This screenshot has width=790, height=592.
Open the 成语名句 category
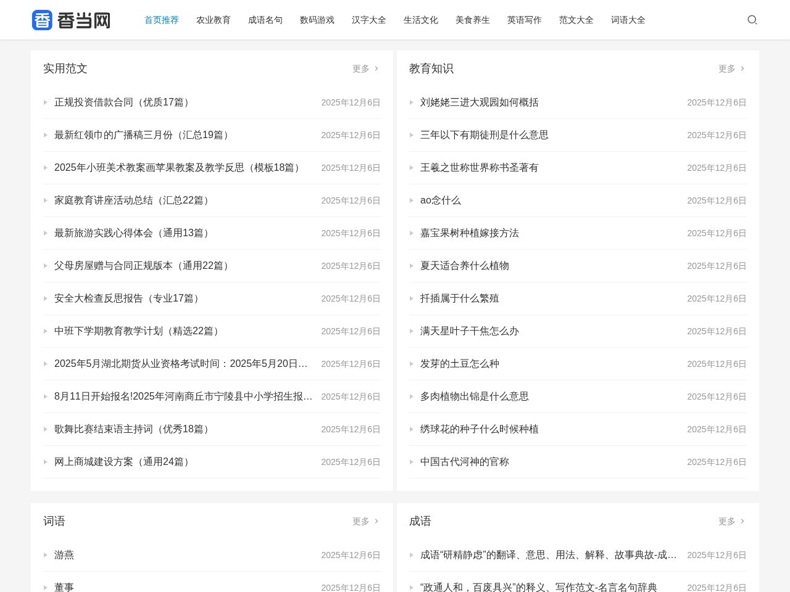(265, 20)
